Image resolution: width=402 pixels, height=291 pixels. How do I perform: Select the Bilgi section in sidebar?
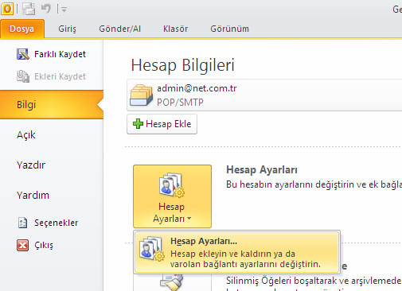(52, 104)
